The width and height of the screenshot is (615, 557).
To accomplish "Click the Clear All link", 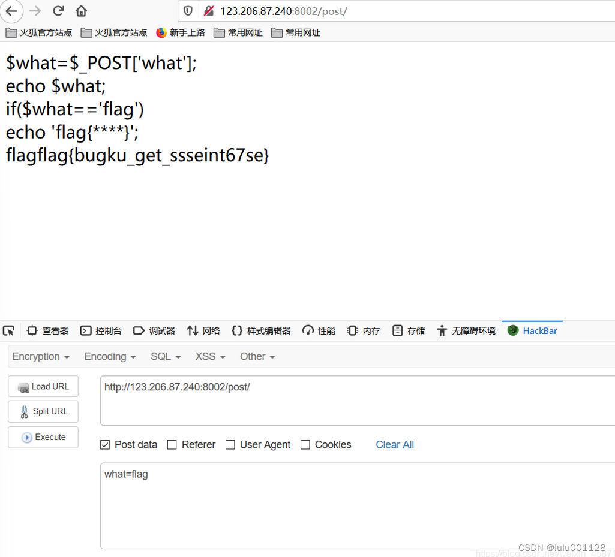I will coord(394,444).
